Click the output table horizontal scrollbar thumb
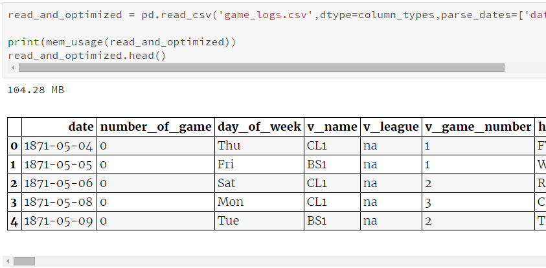 point(24,261)
